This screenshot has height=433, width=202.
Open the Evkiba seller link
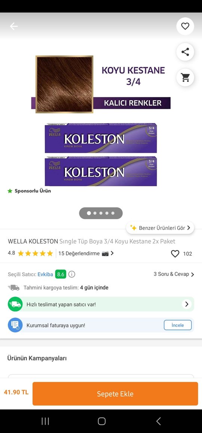(x=45, y=274)
